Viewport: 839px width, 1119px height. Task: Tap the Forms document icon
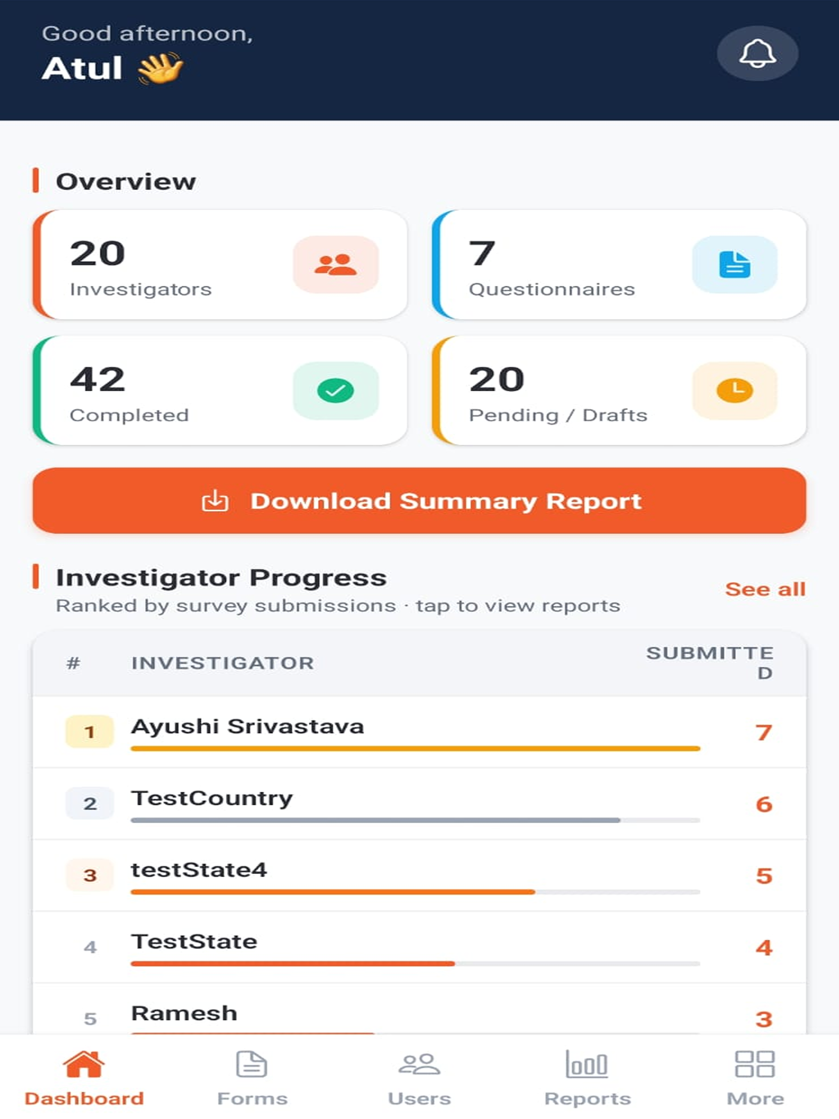click(252, 1064)
